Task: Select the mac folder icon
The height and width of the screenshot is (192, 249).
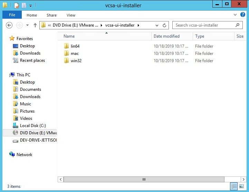Action: pyautogui.click(x=66, y=54)
